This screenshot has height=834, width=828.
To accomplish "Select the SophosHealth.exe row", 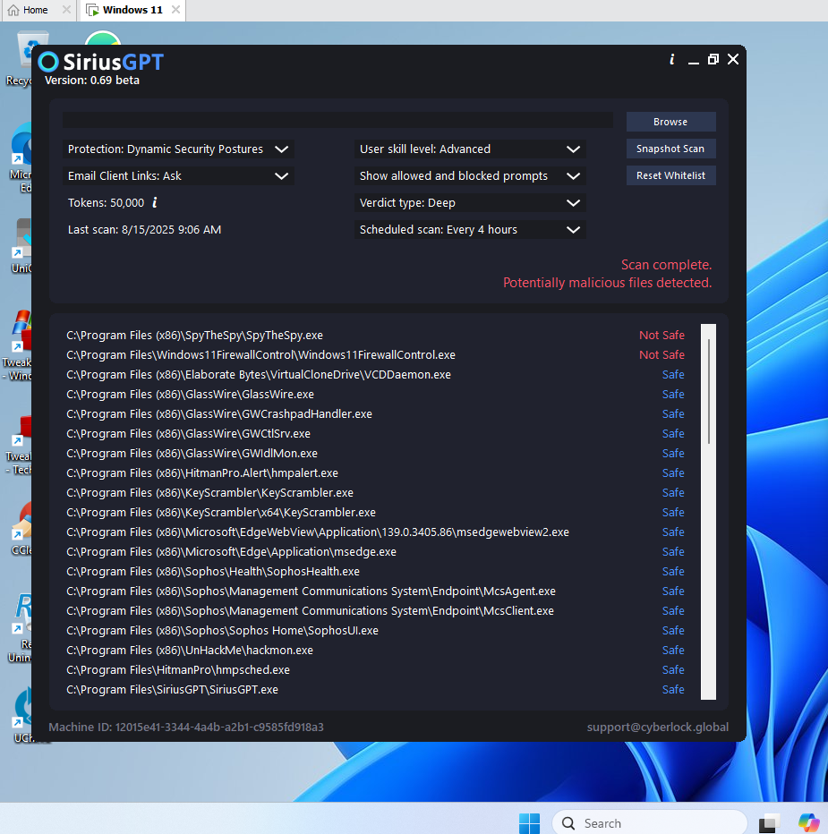I will coord(375,571).
